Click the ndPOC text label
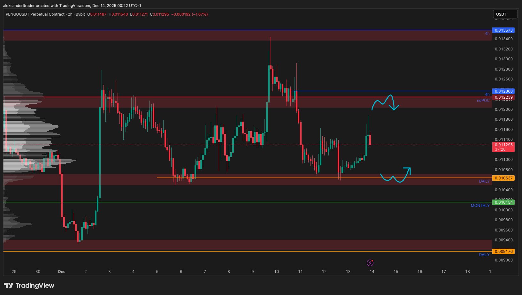Viewport: 522px width, 295px height. (483, 101)
